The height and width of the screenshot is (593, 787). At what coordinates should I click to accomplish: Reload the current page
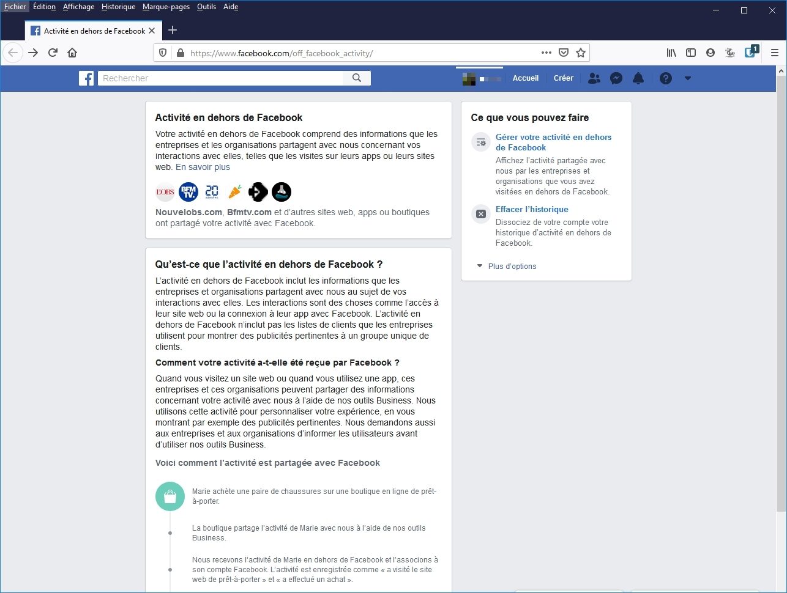pos(53,53)
